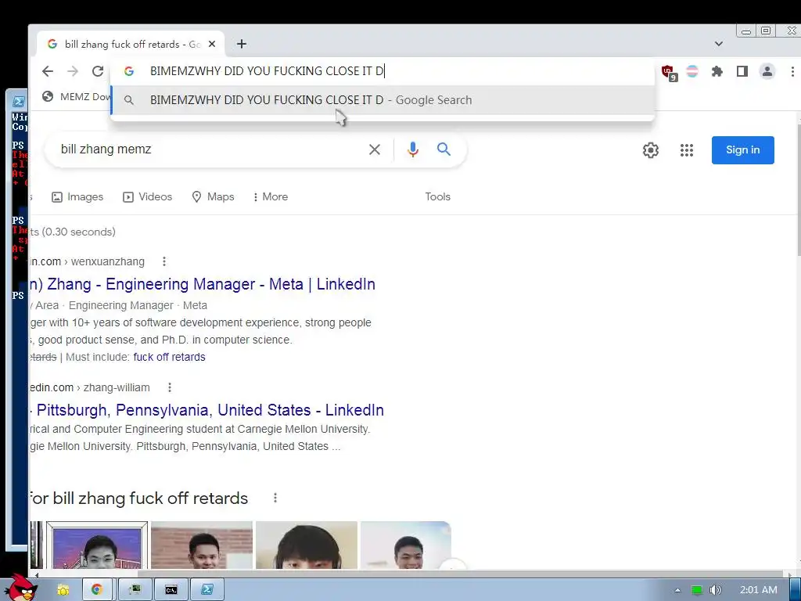Switch to the Videos results tab
This screenshot has height=601, width=801.
click(148, 196)
